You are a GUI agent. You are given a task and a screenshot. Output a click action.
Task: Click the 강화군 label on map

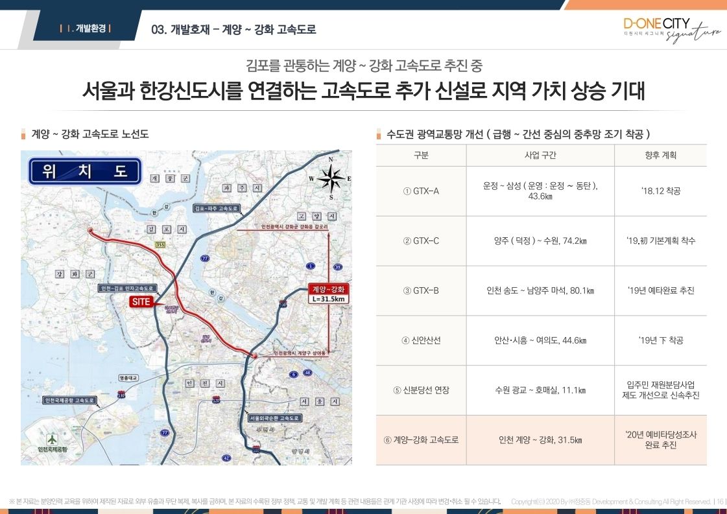point(75,274)
